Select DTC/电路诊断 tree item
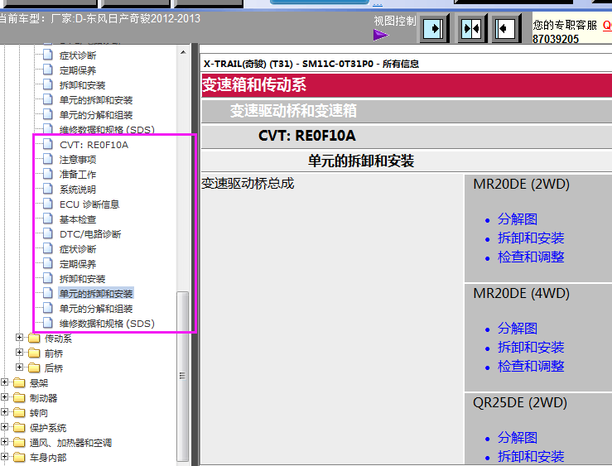 [90, 234]
